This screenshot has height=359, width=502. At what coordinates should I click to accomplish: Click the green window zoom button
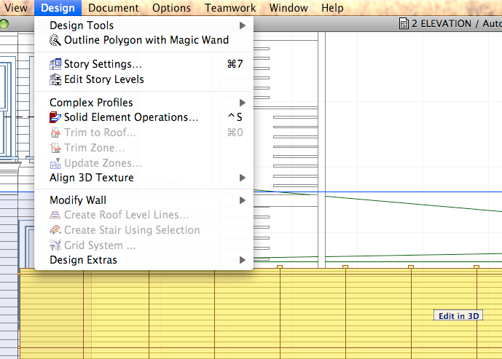pos(4,24)
